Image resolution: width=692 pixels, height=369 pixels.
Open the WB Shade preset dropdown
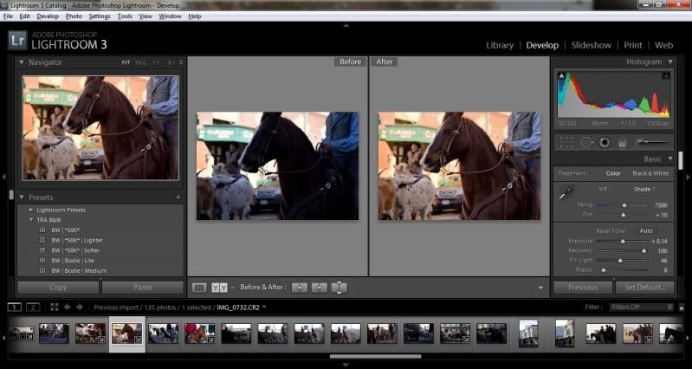643,189
